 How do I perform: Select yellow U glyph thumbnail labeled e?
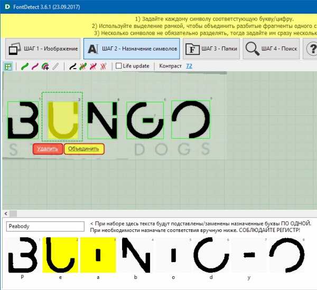60,255
